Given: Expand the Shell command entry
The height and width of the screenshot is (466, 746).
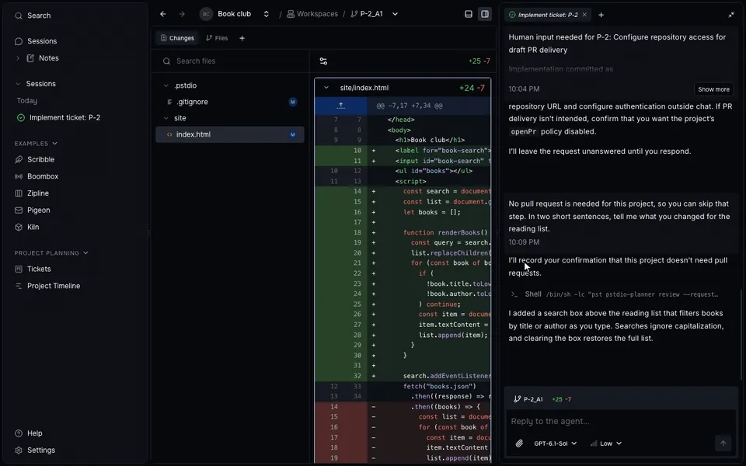Looking at the screenshot, I should click(x=614, y=294).
